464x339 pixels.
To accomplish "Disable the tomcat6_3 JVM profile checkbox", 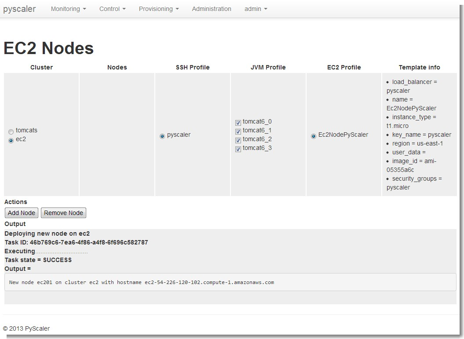I will coord(238,149).
